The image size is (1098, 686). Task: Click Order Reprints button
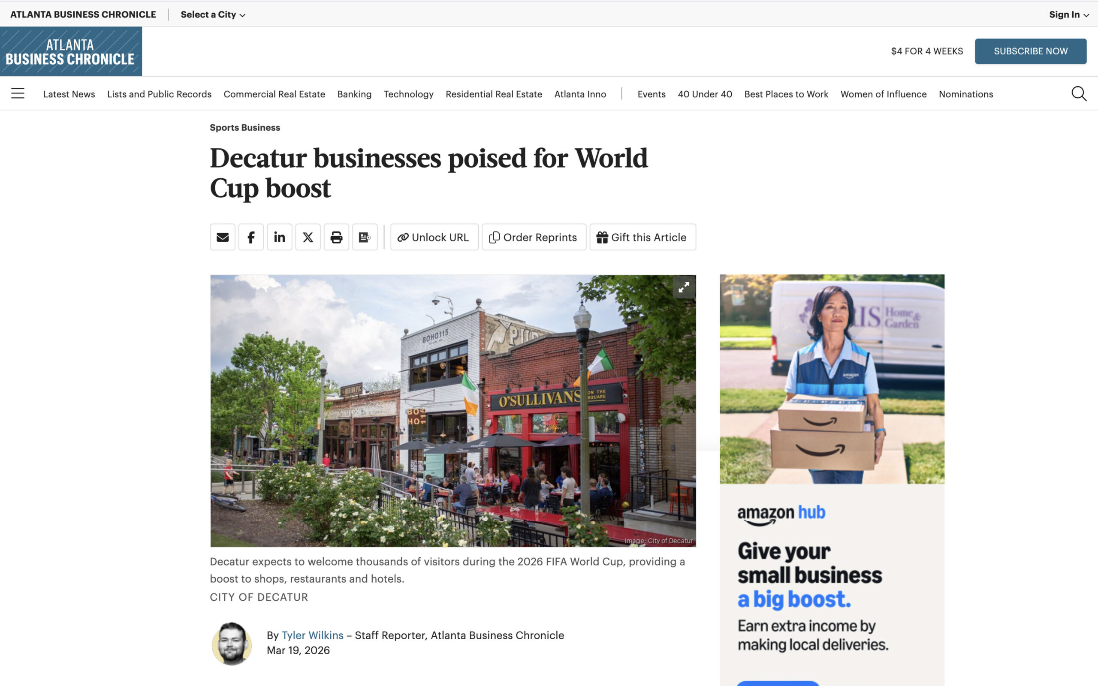(534, 237)
